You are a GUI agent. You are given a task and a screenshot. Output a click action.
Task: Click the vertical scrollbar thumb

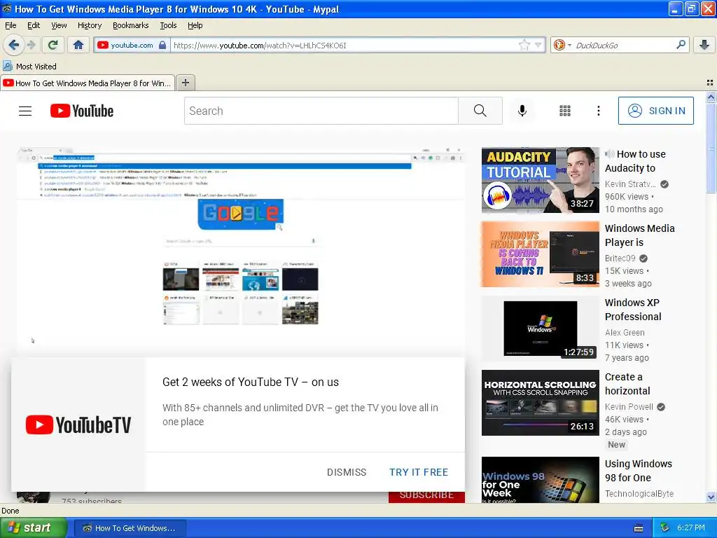click(x=711, y=149)
